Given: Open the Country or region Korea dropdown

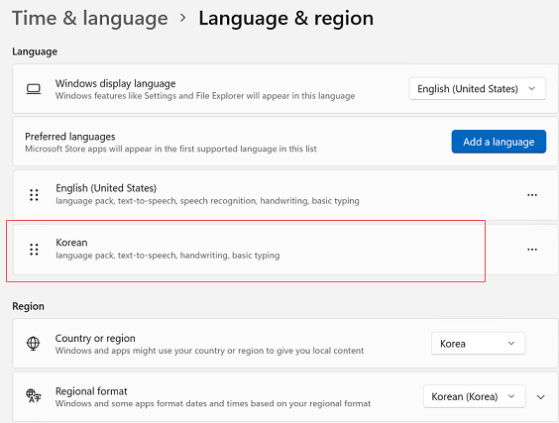Looking at the screenshot, I should coord(478,344).
